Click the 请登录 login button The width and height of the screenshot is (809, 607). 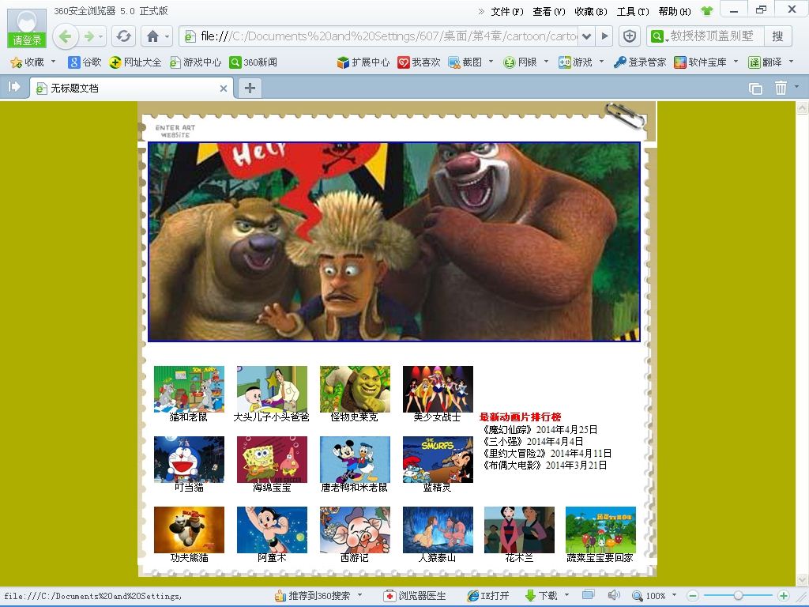27,40
